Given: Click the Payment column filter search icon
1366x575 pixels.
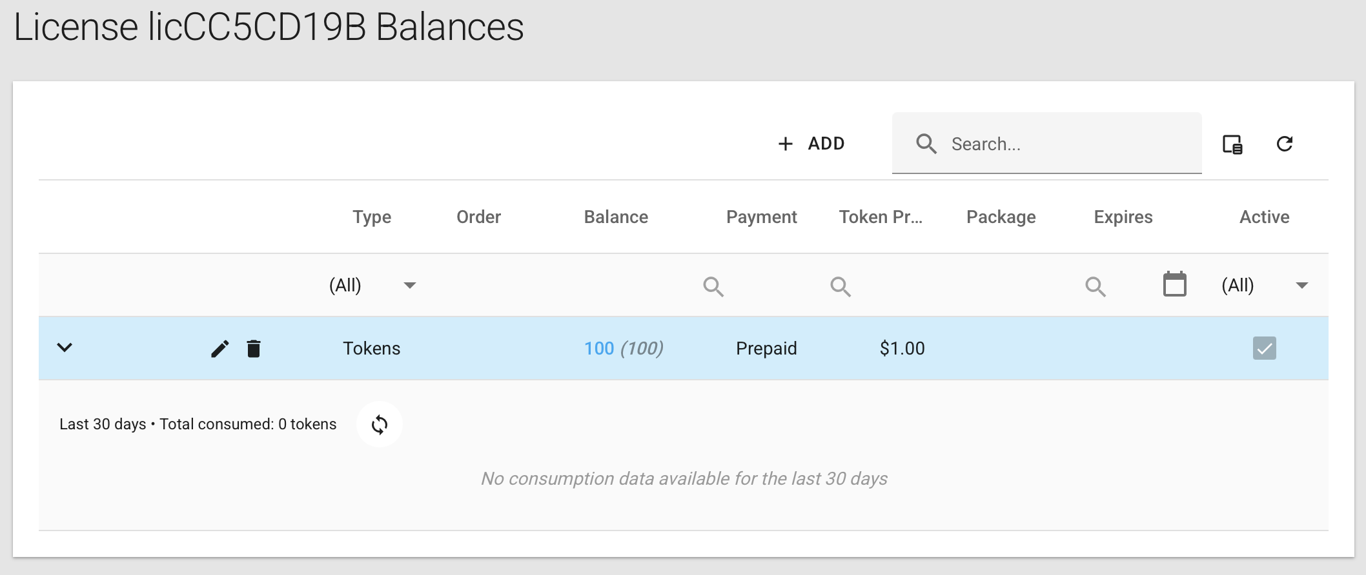Looking at the screenshot, I should pyautogui.click(x=713, y=286).
